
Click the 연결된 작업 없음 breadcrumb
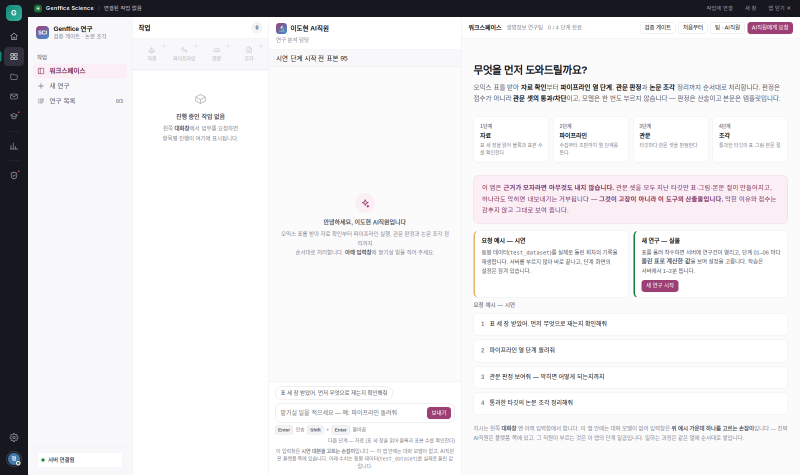coord(122,8)
